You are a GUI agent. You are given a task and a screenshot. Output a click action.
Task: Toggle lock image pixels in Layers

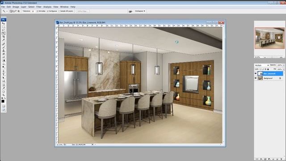pyautogui.click(x=263, y=69)
